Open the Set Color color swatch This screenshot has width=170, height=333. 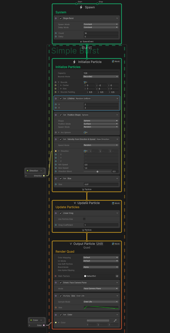pyautogui.click(x=98, y=320)
